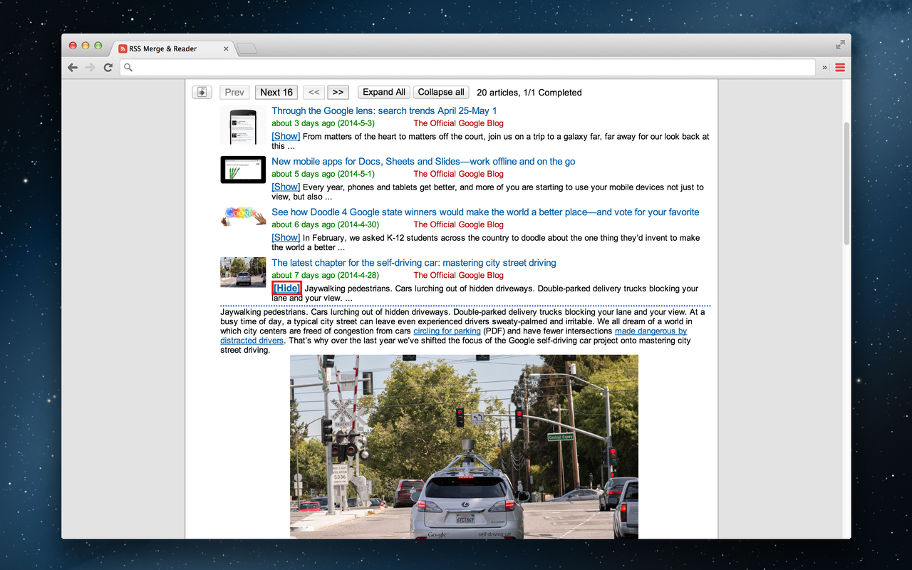Click the tablet thumbnail for mobile apps
912x570 pixels.
pos(243,170)
